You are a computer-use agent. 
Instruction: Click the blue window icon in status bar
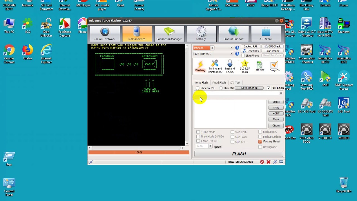tap(281, 162)
